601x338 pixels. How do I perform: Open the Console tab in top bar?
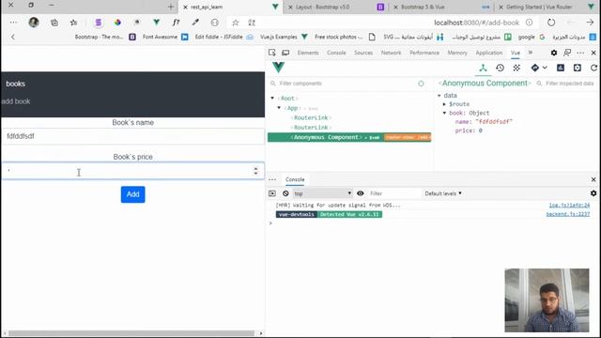click(x=336, y=53)
